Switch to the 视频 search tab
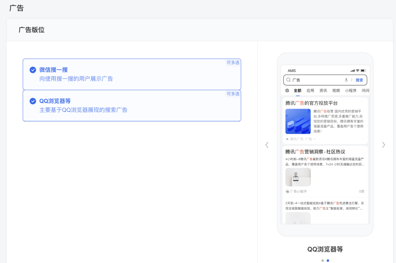The height and width of the screenshot is (263, 396). click(336, 90)
